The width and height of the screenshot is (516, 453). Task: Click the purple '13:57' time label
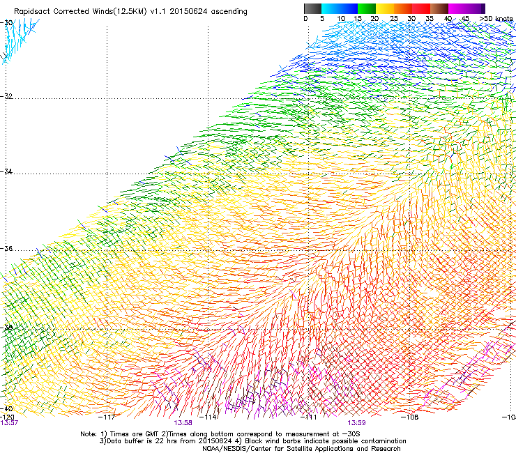9,423
